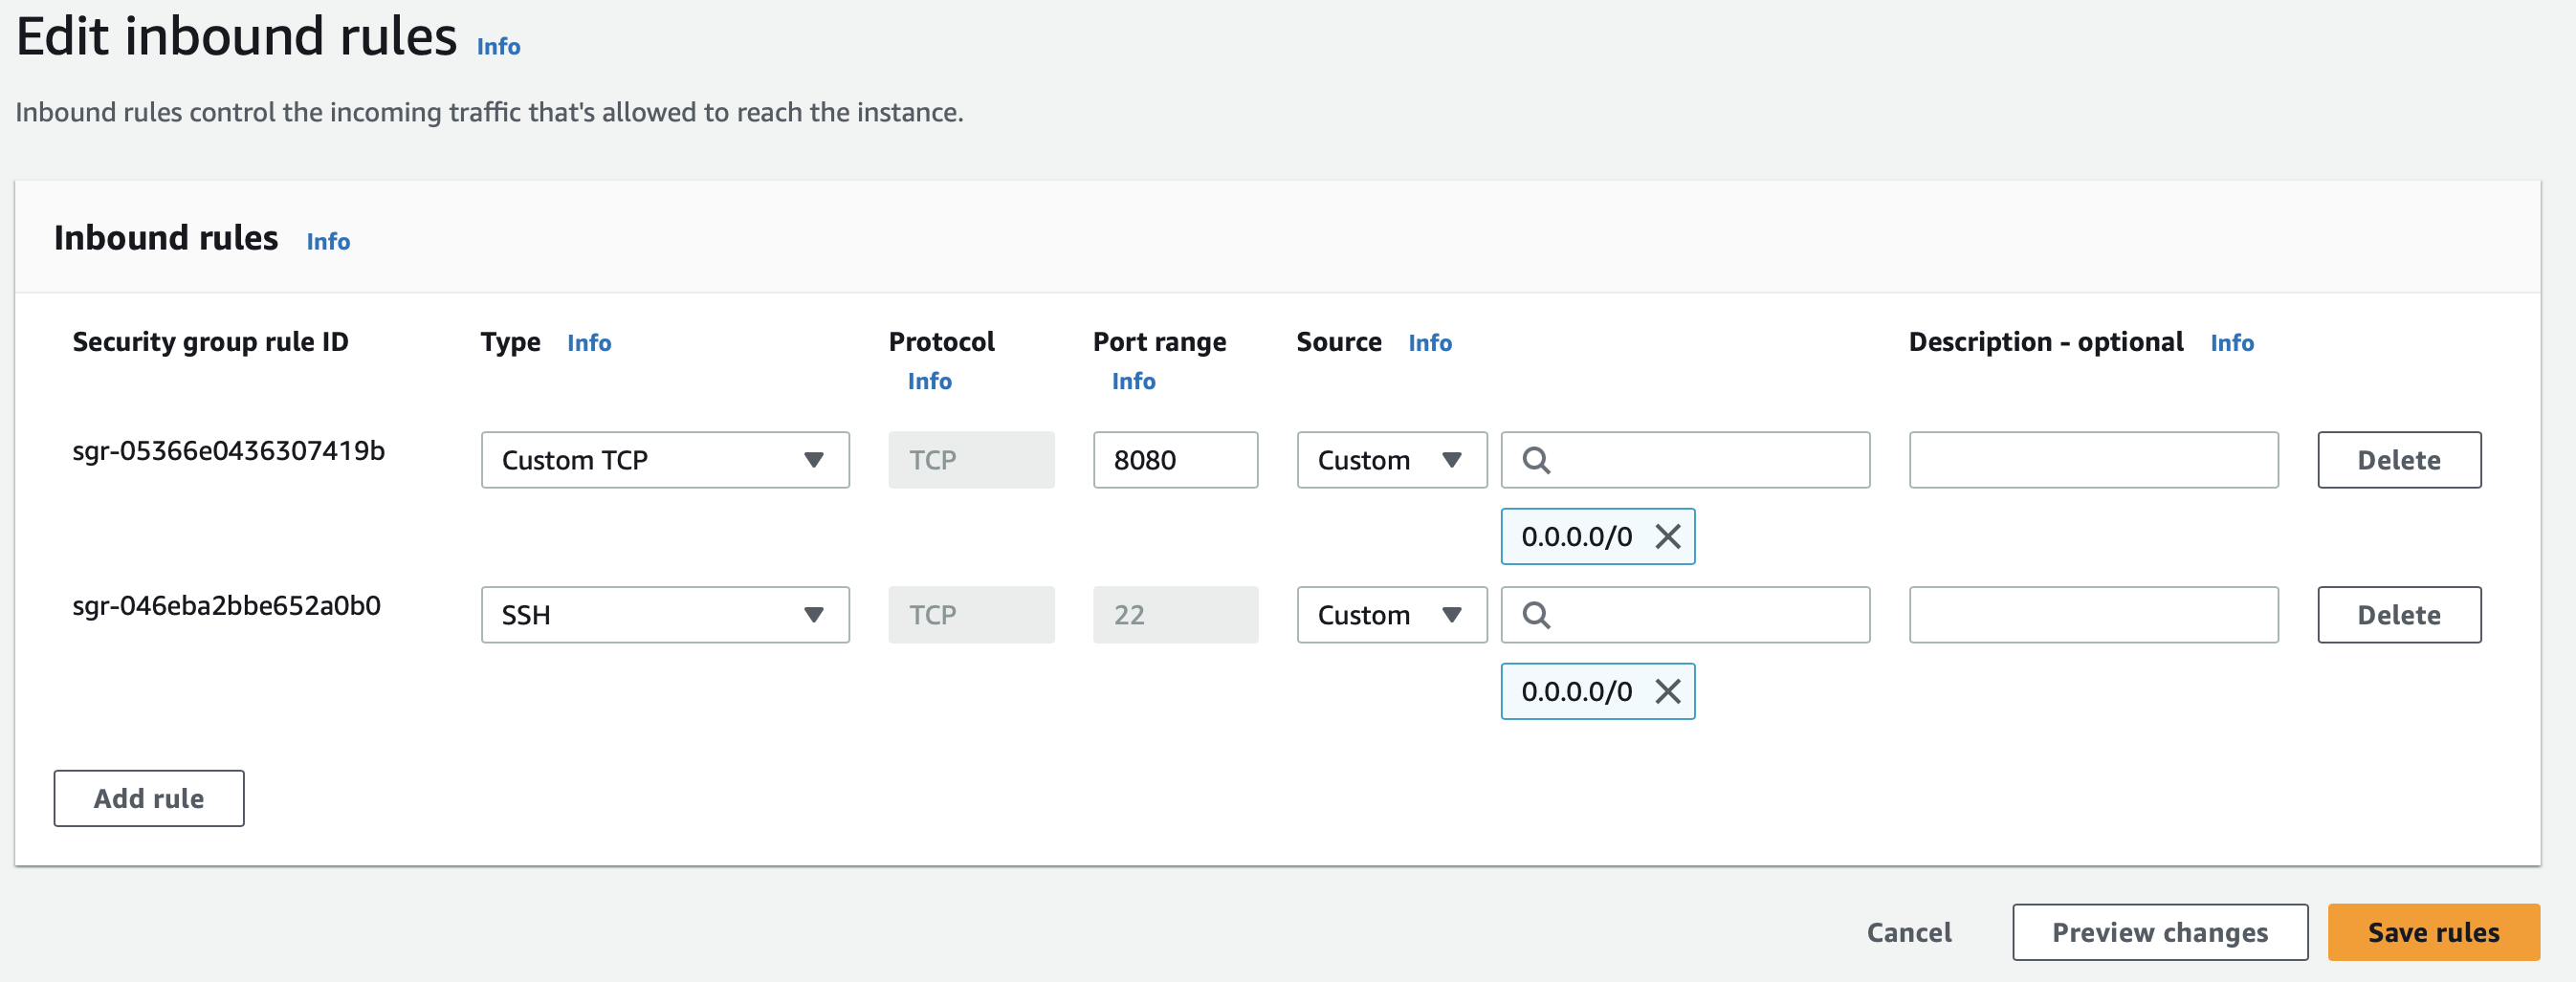Click the search magnifier in the SSH source field
The width and height of the screenshot is (2576, 982).
click(x=1537, y=615)
